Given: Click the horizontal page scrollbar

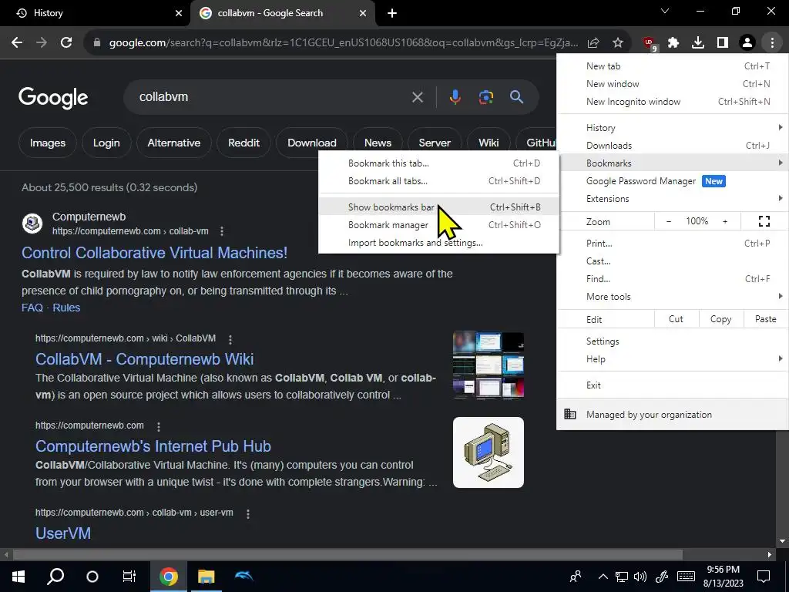Looking at the screenshot, I should 347,555.
